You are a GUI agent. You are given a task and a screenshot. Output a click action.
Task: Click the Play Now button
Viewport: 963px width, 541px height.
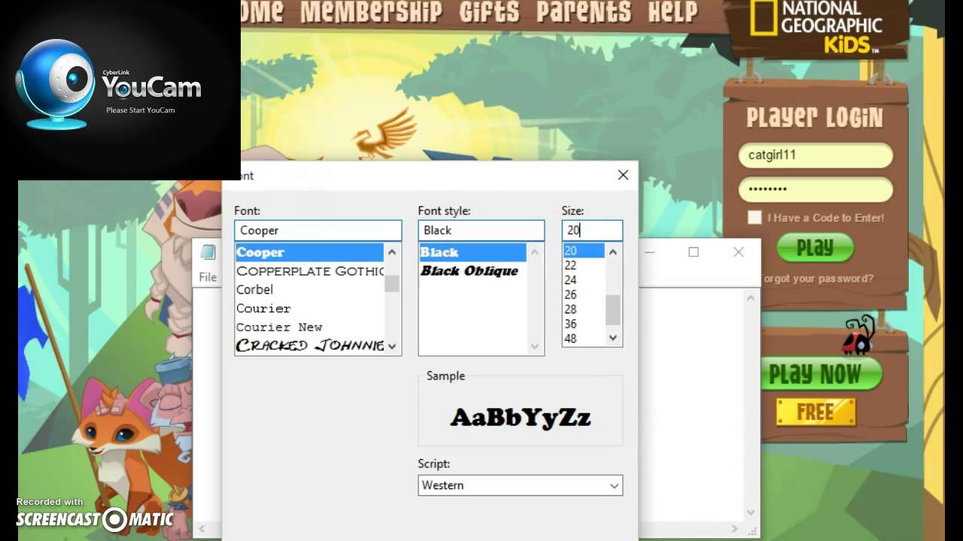(820, 374)
